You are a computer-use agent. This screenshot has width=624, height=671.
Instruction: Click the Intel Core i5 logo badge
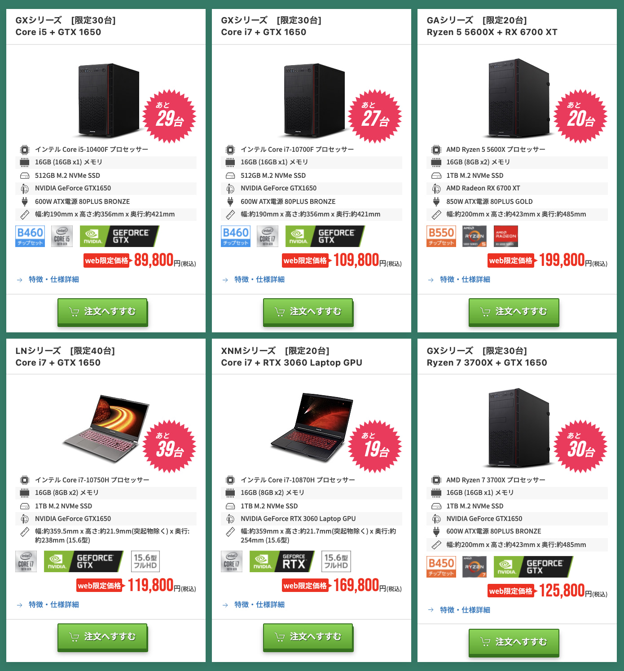click(62, 236)
